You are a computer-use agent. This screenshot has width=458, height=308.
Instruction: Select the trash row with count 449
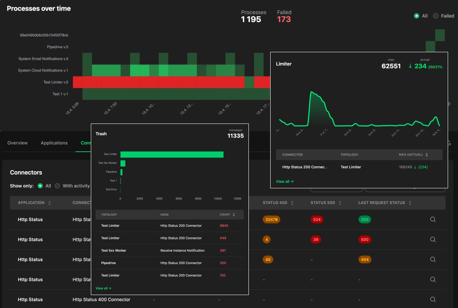[x=170, y=238]
